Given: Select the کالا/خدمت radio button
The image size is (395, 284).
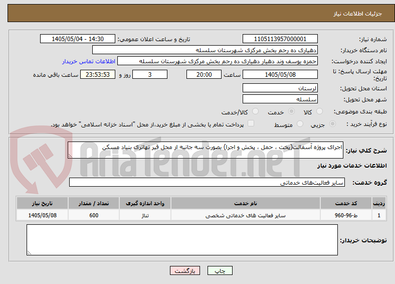Looking at the screenshot, I should (256, 111).
